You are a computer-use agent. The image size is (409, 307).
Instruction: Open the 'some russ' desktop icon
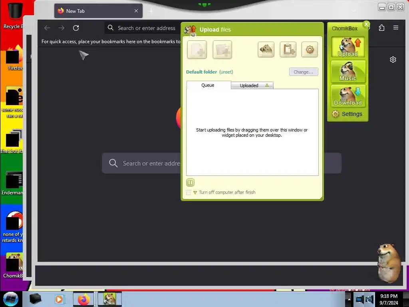(x=12, y=102)
